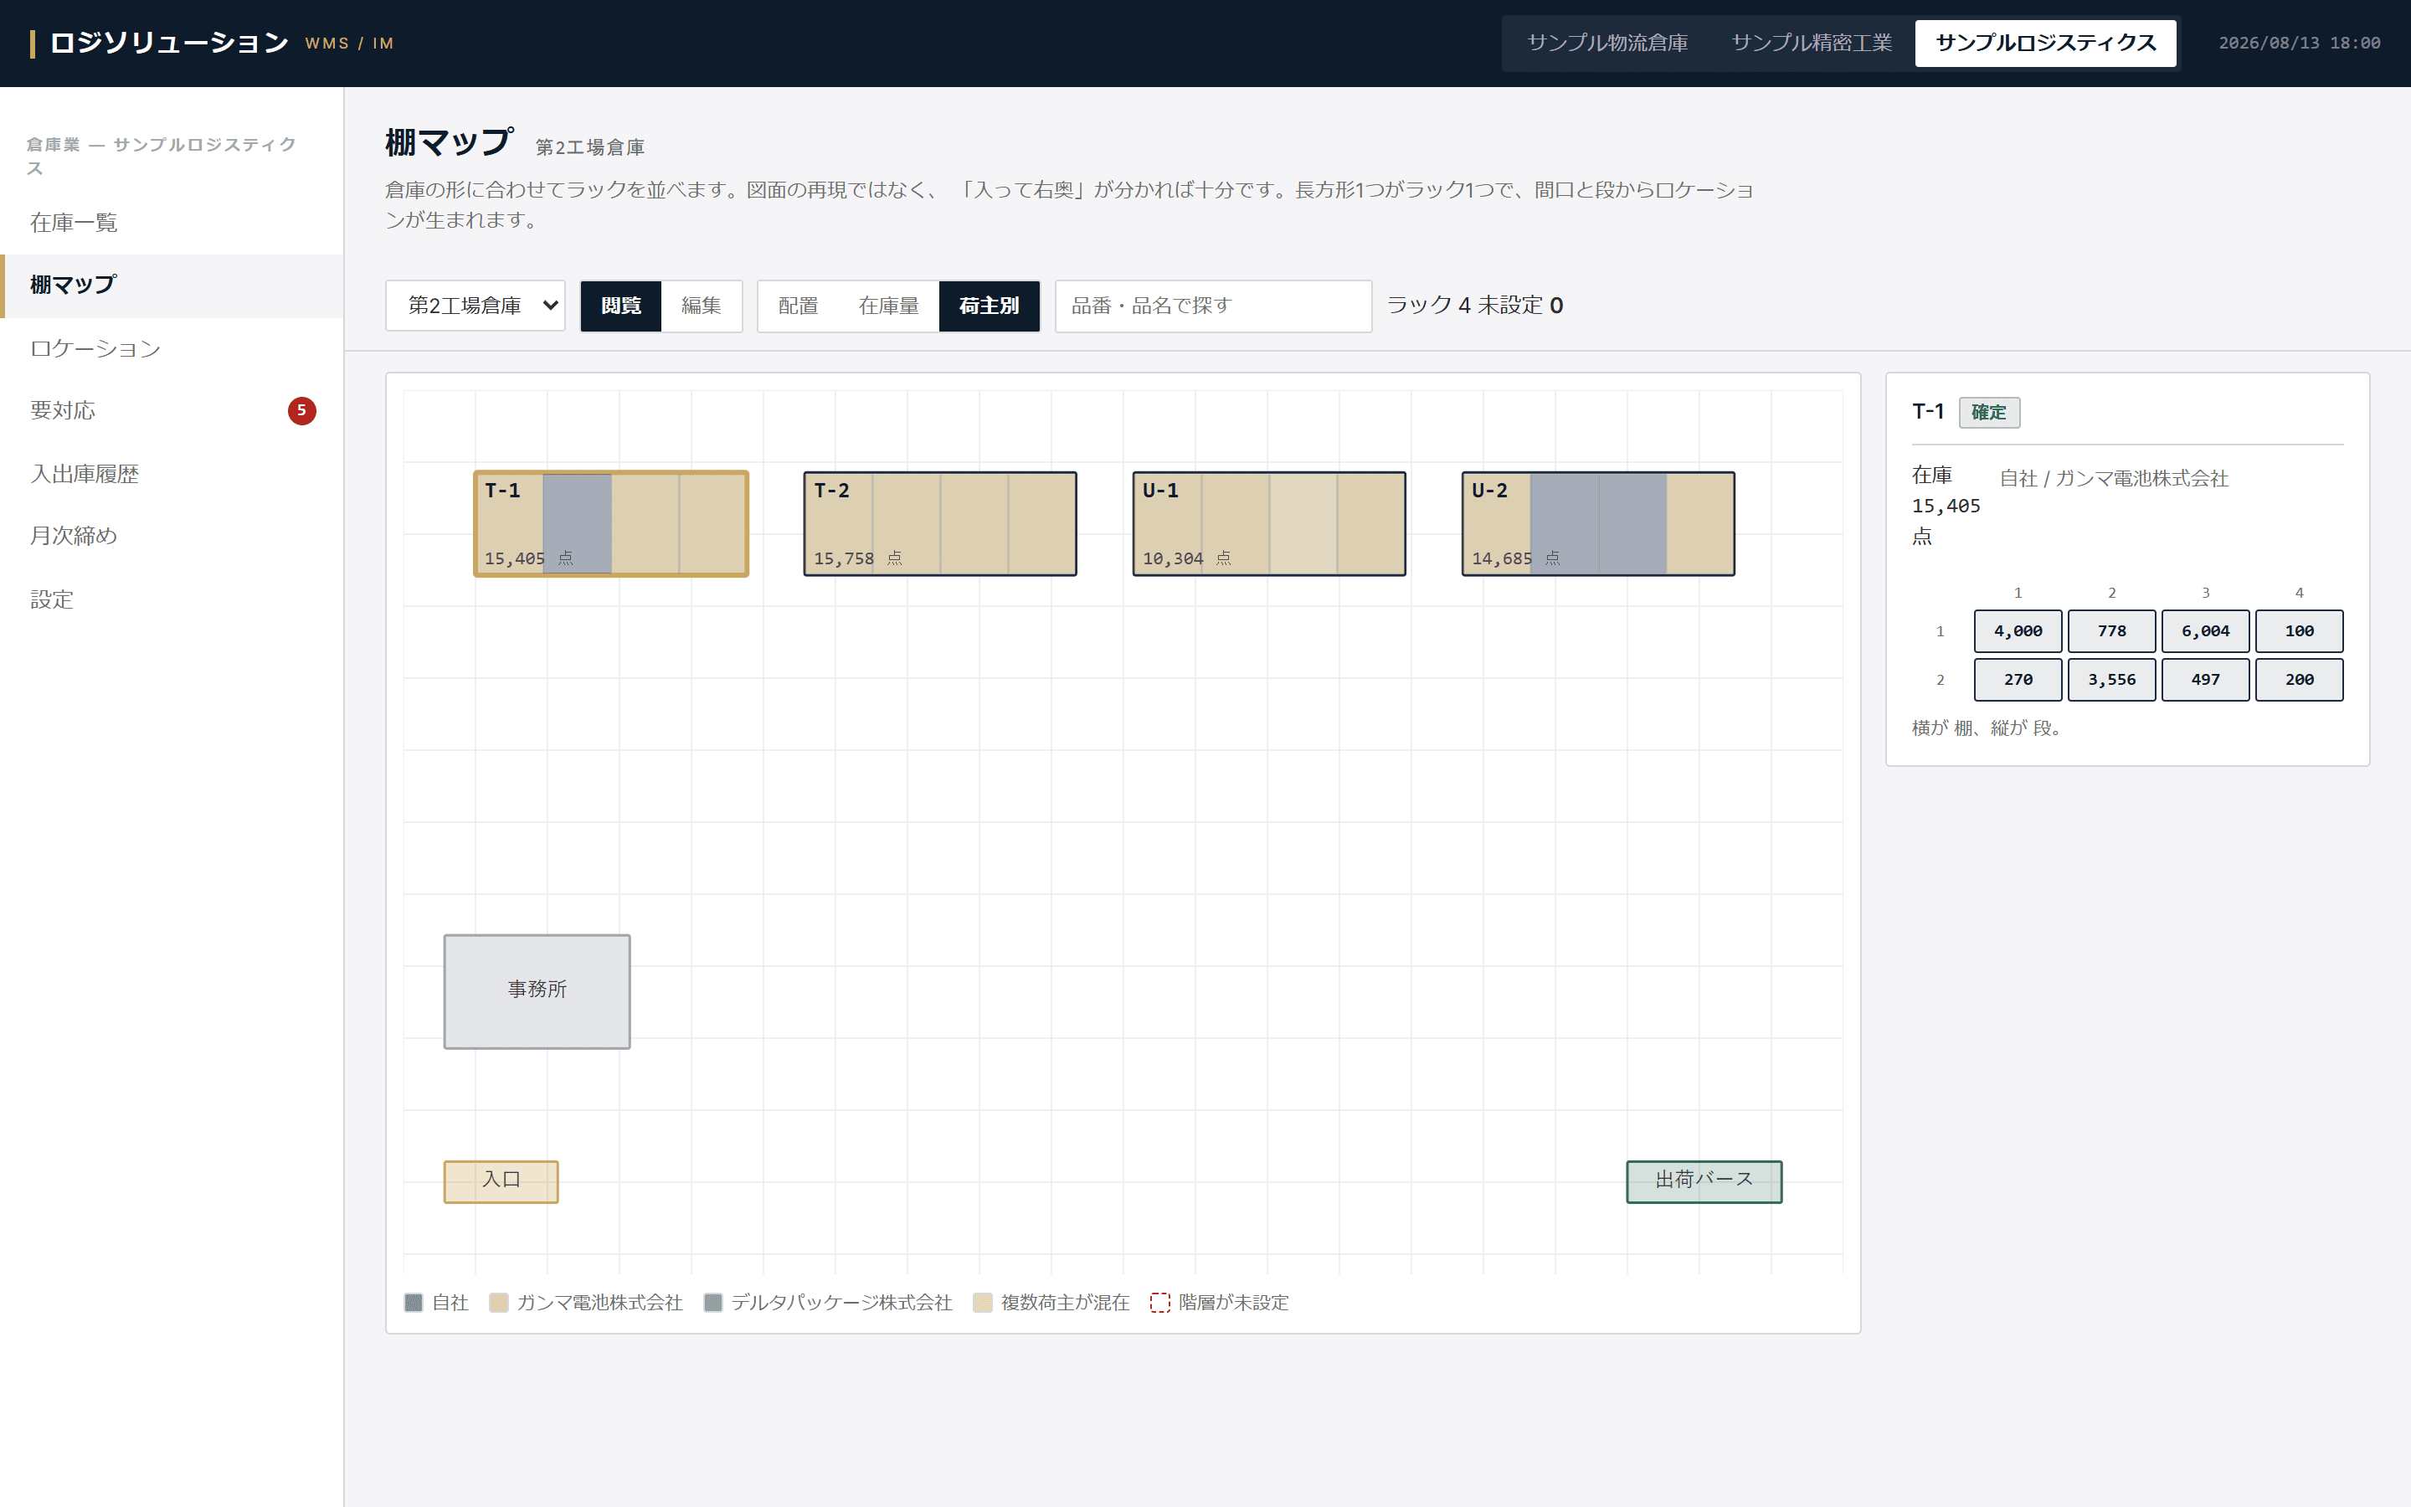Viewport: 2411px width, 1507px height.
Task: Open 月次締め page
Action: (x=172, y=536)
